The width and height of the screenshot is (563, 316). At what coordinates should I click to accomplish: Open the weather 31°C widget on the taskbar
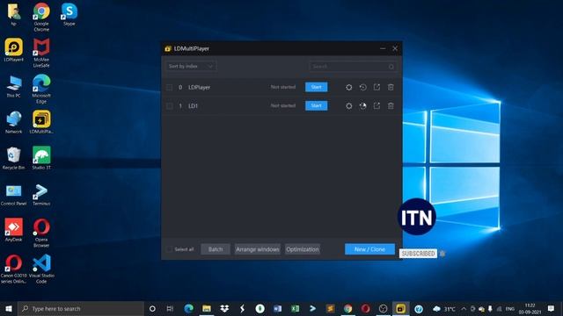444,308
